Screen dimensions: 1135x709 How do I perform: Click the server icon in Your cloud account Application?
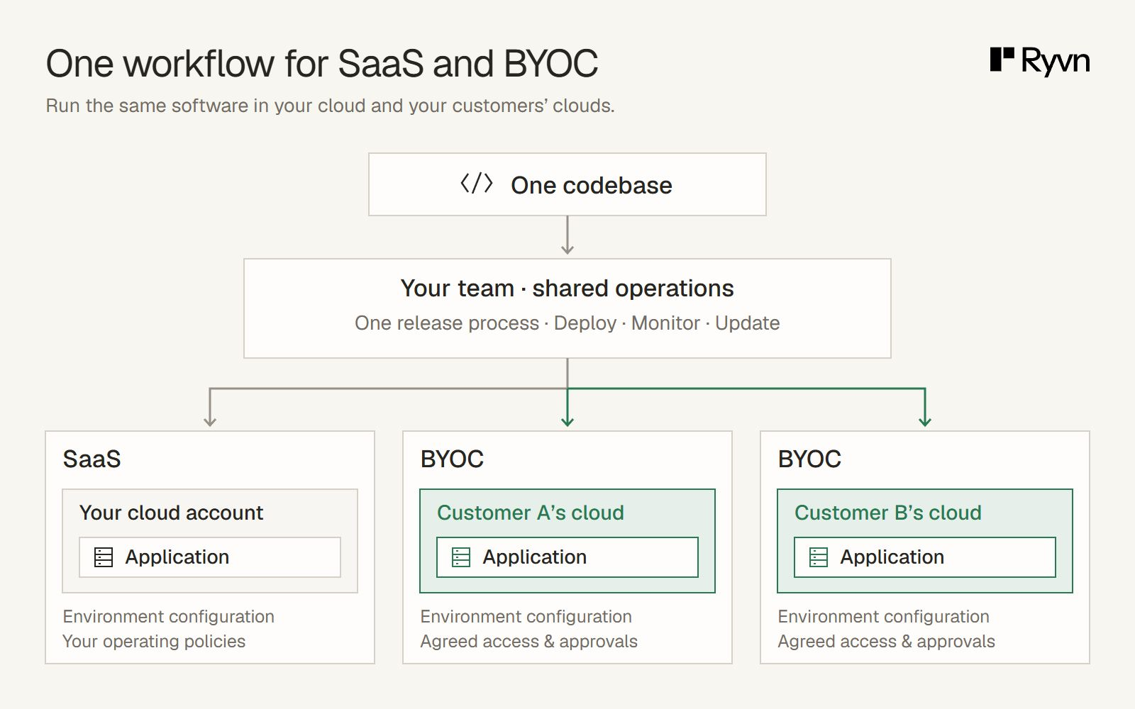(x=104, y=557)
